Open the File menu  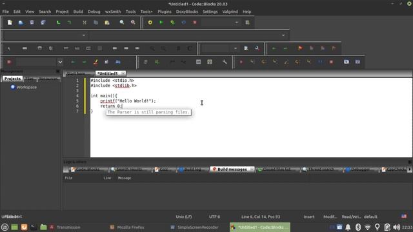point(6,12)
